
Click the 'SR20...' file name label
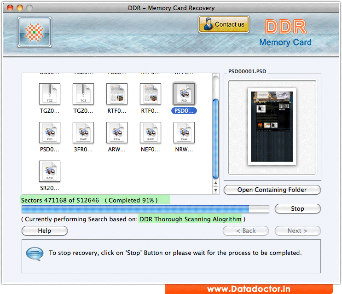tap(50, 188)
